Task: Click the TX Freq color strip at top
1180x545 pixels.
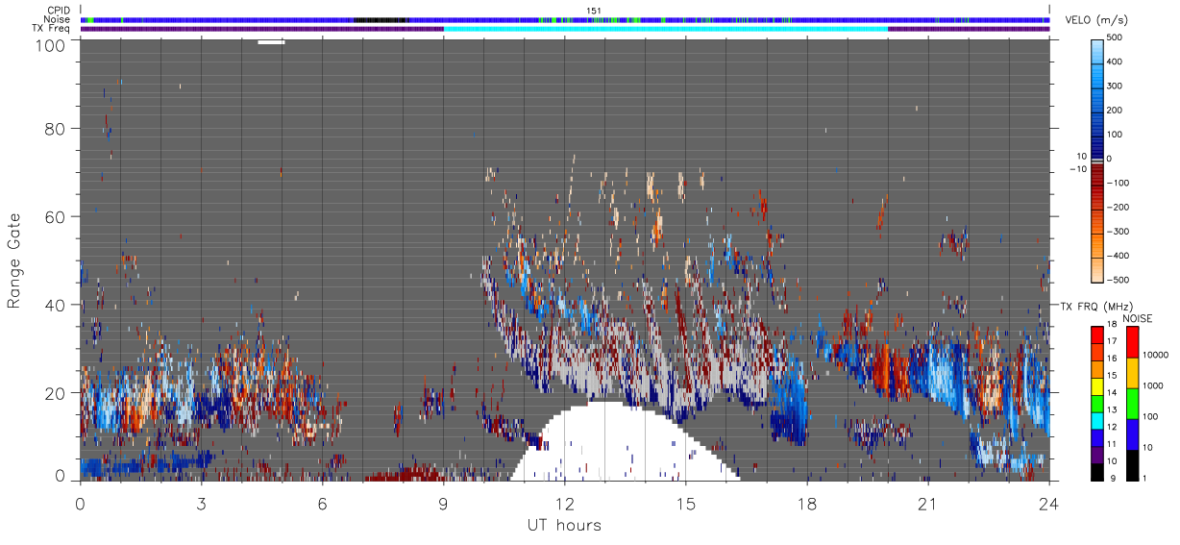Action: (565, 29)
